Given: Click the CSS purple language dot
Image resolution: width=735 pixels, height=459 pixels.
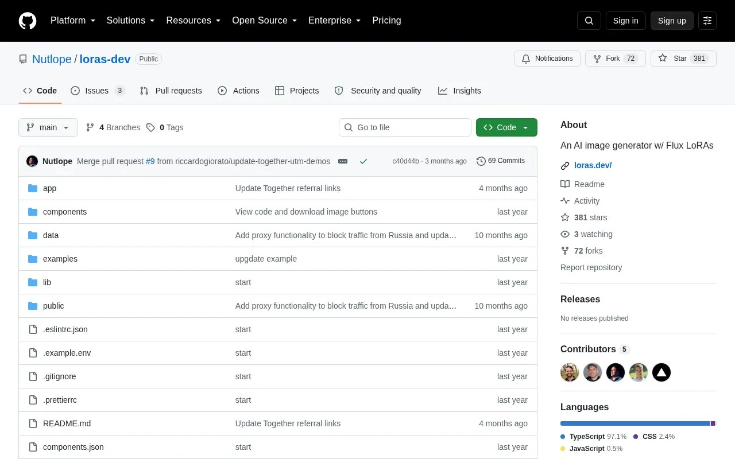Looking at the screenshot, I should (x=636, y=437).
